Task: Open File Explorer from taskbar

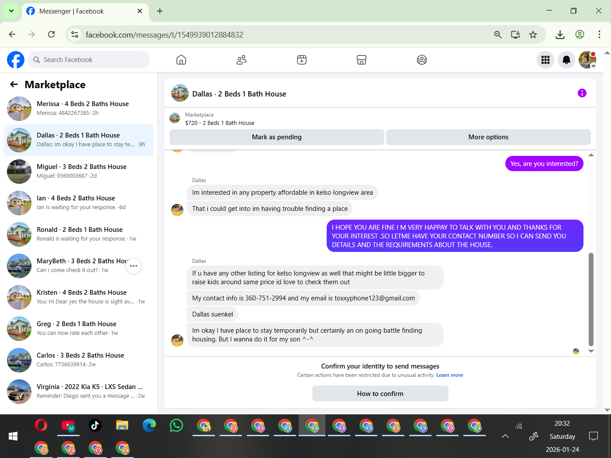Action: pos(122,425)
